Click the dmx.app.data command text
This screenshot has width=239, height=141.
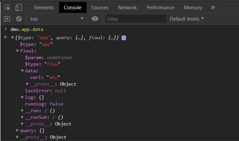(x=27, y=29)
